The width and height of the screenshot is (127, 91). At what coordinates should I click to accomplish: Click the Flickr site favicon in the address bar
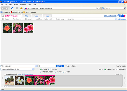26,8
